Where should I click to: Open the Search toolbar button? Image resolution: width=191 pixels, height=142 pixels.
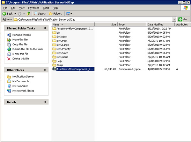coord(40,14)
